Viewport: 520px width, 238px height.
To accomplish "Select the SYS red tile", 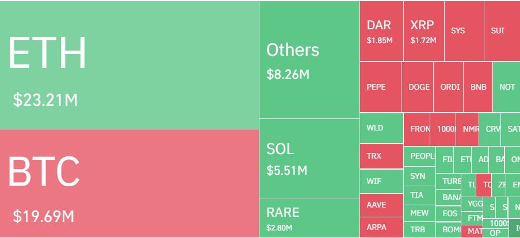I will [463, 31].
